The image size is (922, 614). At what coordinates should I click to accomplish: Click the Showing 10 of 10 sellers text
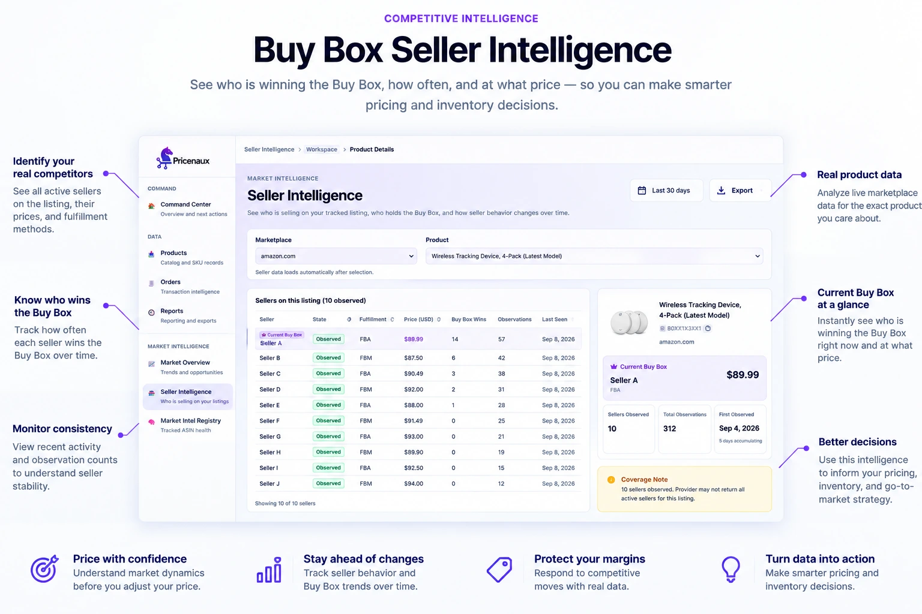285,504
